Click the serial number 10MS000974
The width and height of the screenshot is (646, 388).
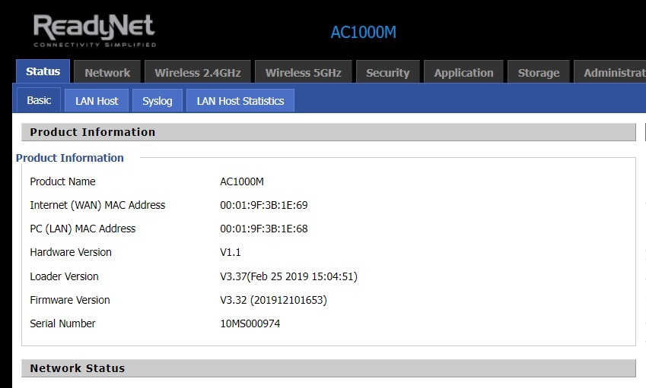[250, 323]
